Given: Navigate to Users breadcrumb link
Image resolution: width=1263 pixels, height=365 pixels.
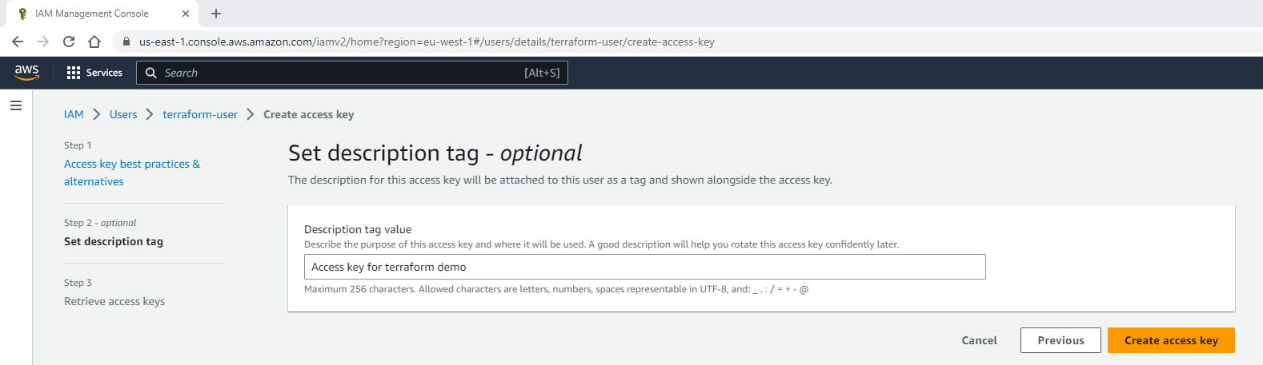Looking at the screenshot, I should coord(123,114).
